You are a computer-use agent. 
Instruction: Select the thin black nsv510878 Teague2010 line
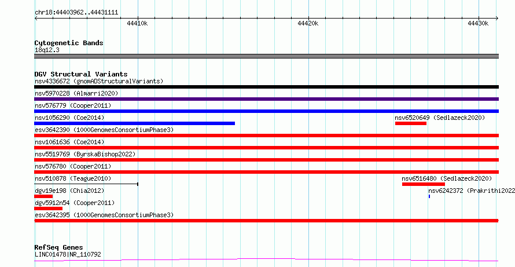(x=86, y=184)
